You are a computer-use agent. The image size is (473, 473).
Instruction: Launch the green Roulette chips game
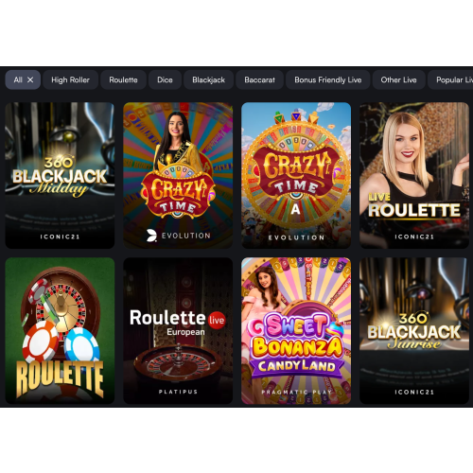[x=60, y=330]
